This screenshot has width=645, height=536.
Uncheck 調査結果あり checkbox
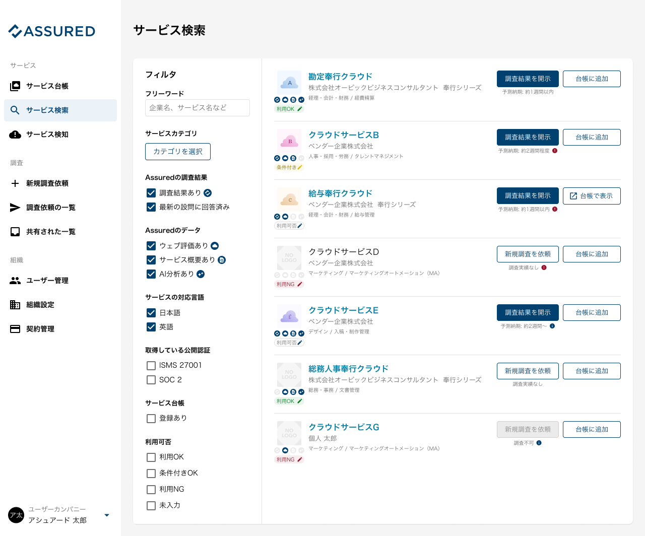pyautogui.click(x=151, y=193)
